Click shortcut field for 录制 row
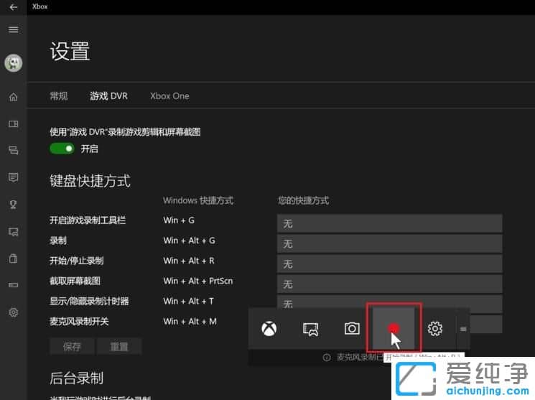This screenshot has height=400, width=535. (389, 243)
